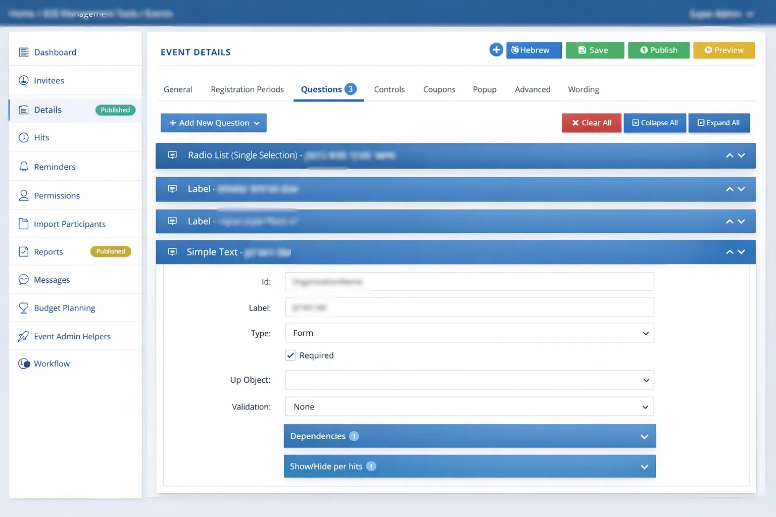Viewport: 776px width, 517px height.
Task: Select the Import Participants file icon
Action: [x=23, y=224]
